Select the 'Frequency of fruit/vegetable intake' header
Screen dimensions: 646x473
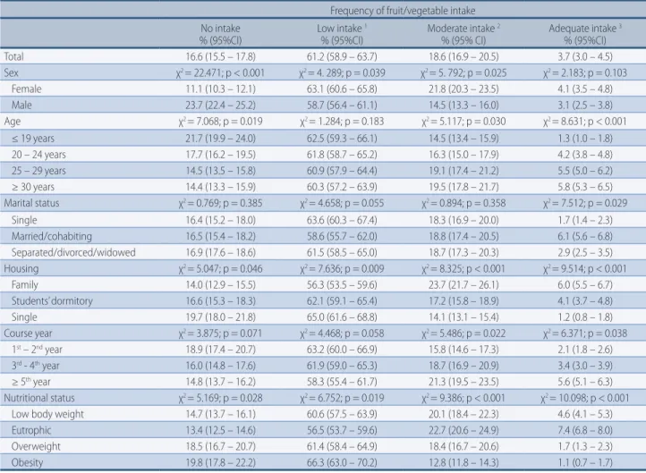[x=403, y=11]
